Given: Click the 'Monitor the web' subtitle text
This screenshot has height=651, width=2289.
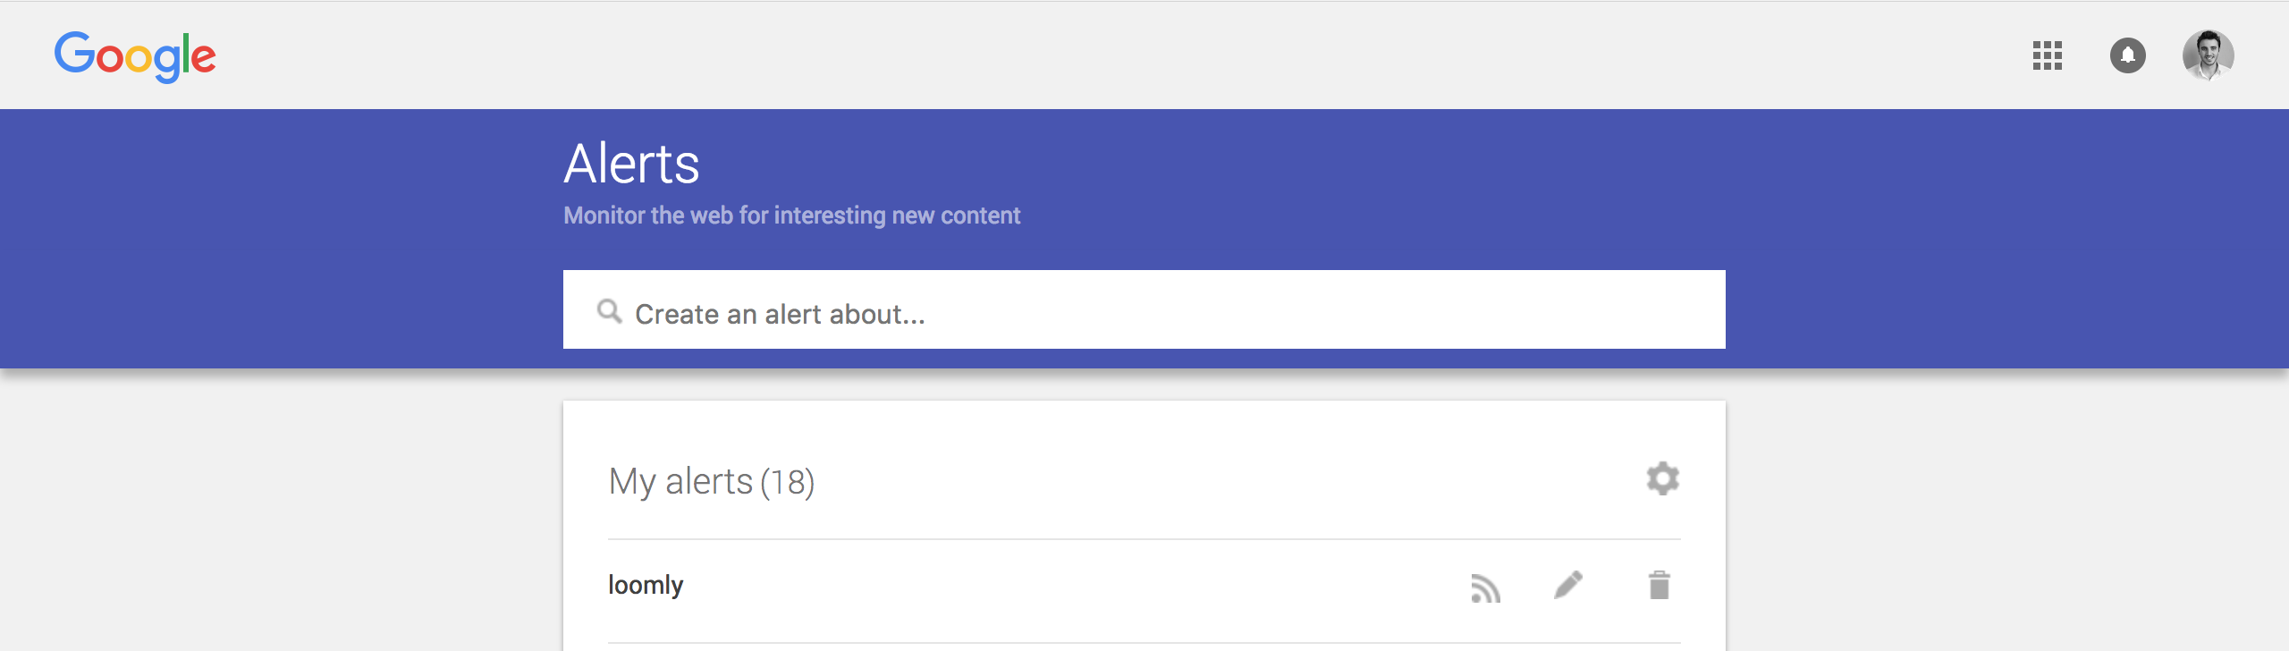Looking at the screenshot, I should tap(791, 216).
